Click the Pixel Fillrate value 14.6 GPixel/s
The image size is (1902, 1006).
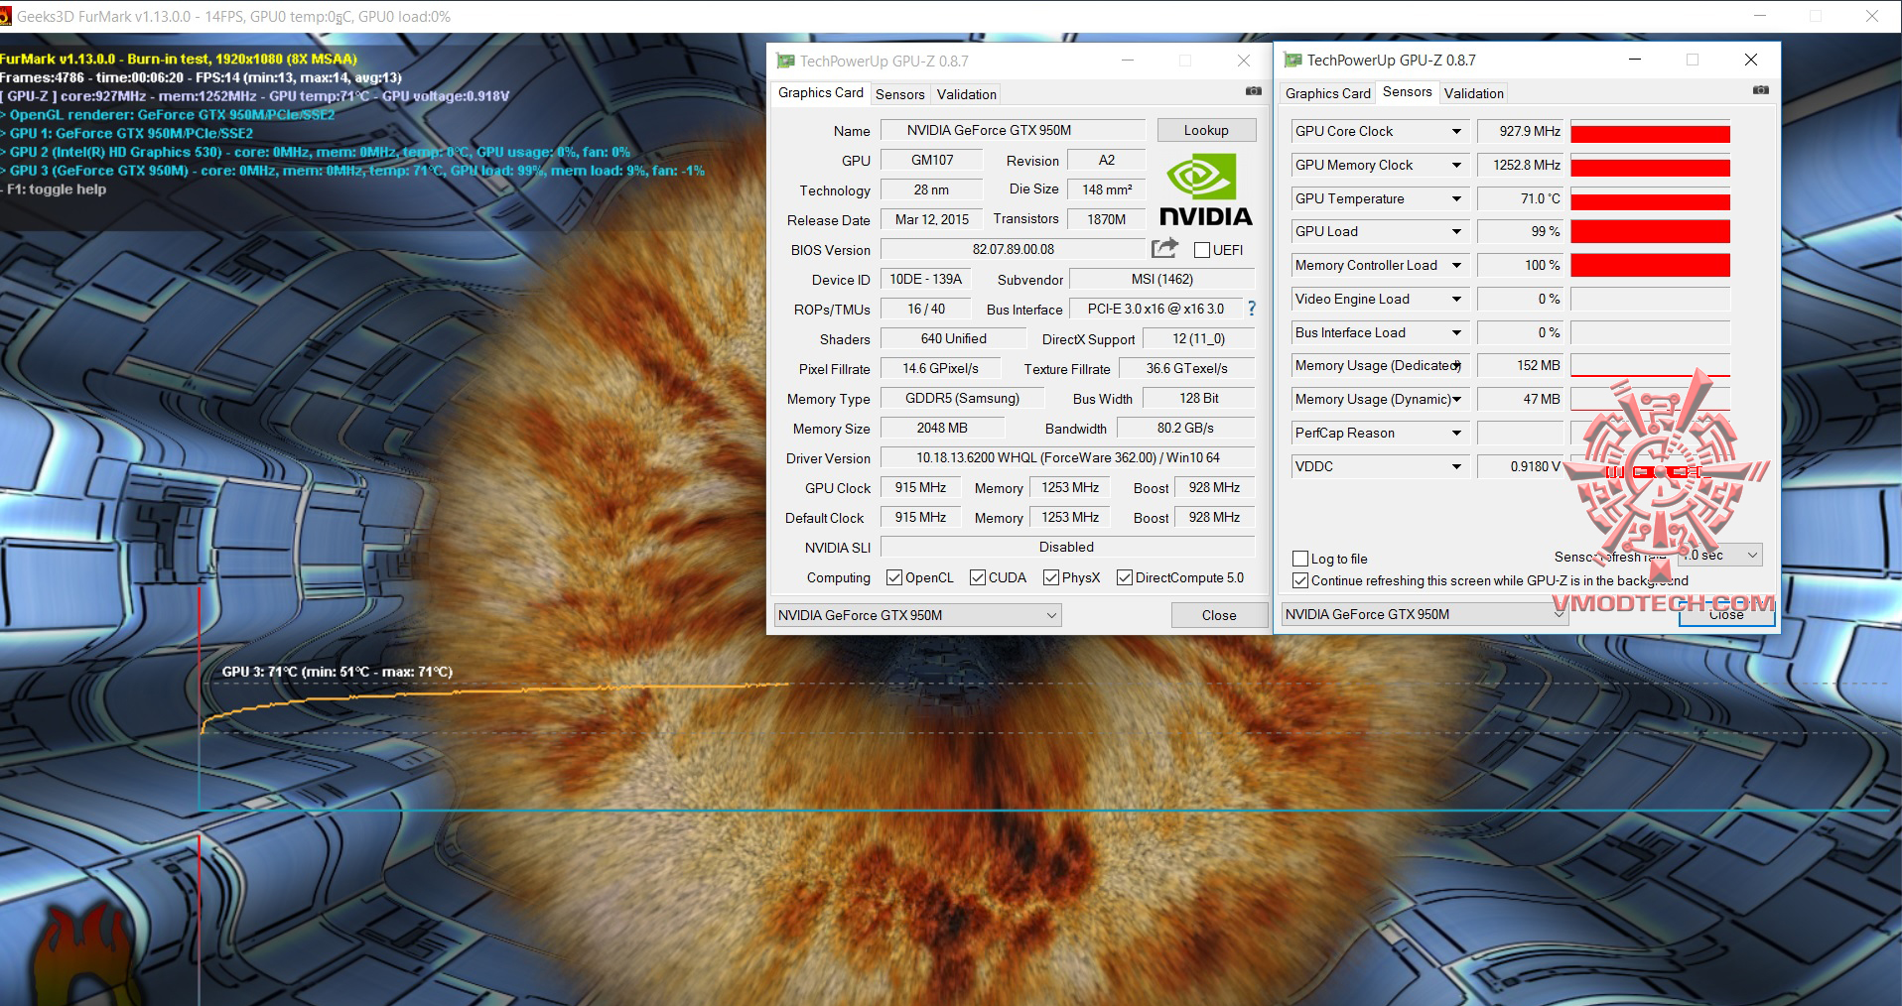click(x=940, y=368)
